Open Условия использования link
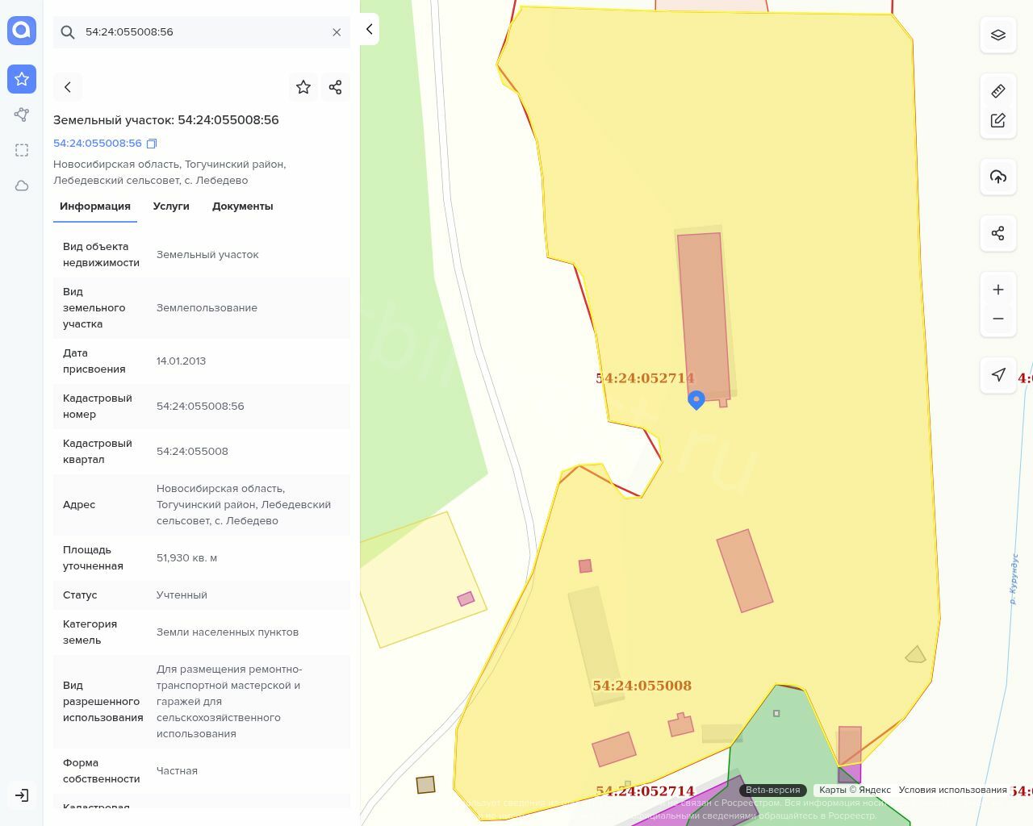The image size is (1033, 826). tap(952, 790)
